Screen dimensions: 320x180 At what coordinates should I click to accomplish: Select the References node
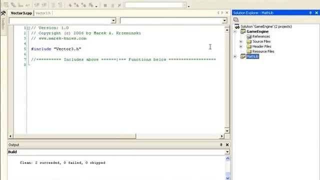tap(261, 36)
